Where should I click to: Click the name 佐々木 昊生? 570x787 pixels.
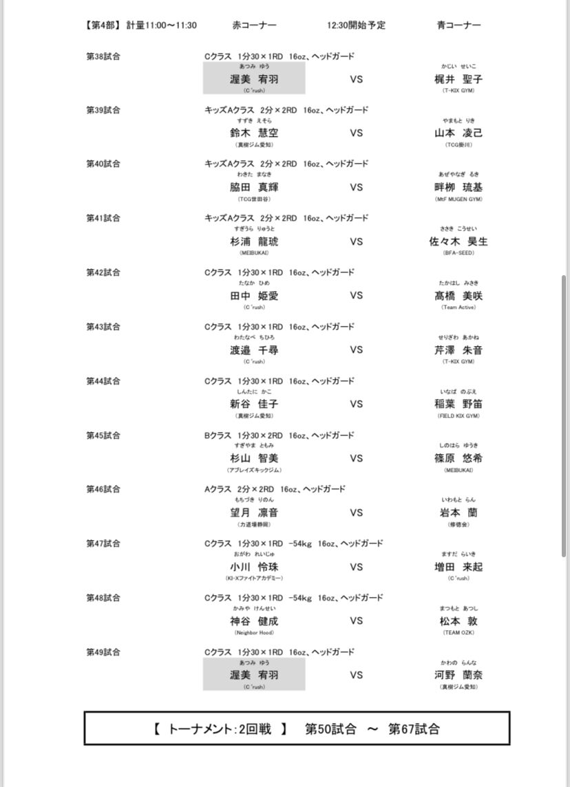[458, 241]
